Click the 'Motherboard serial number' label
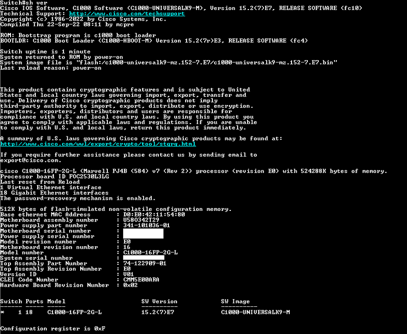Screen dimensions: 407x334 pyautogui.click(x=45, y=231)
